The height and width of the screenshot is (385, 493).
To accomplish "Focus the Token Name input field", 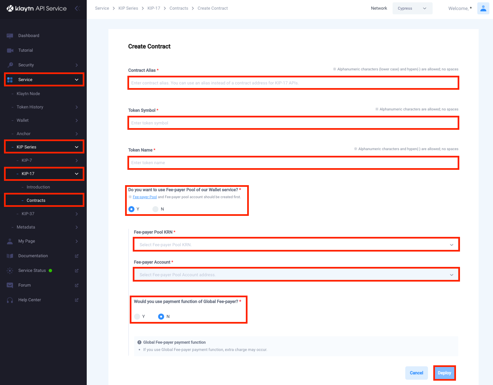I will click(294, 163).
